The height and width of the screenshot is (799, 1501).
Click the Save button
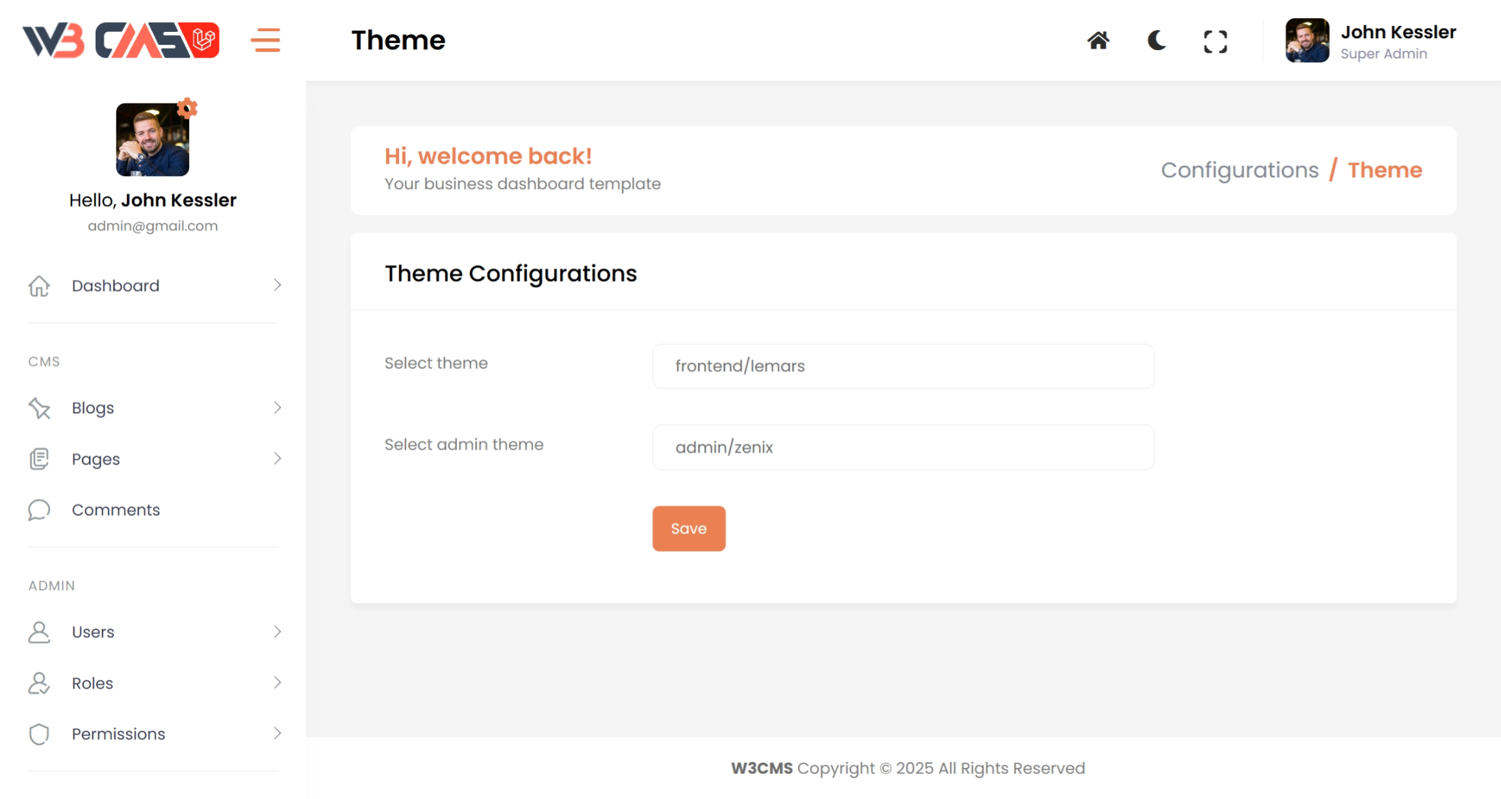(x=688, y=529)
